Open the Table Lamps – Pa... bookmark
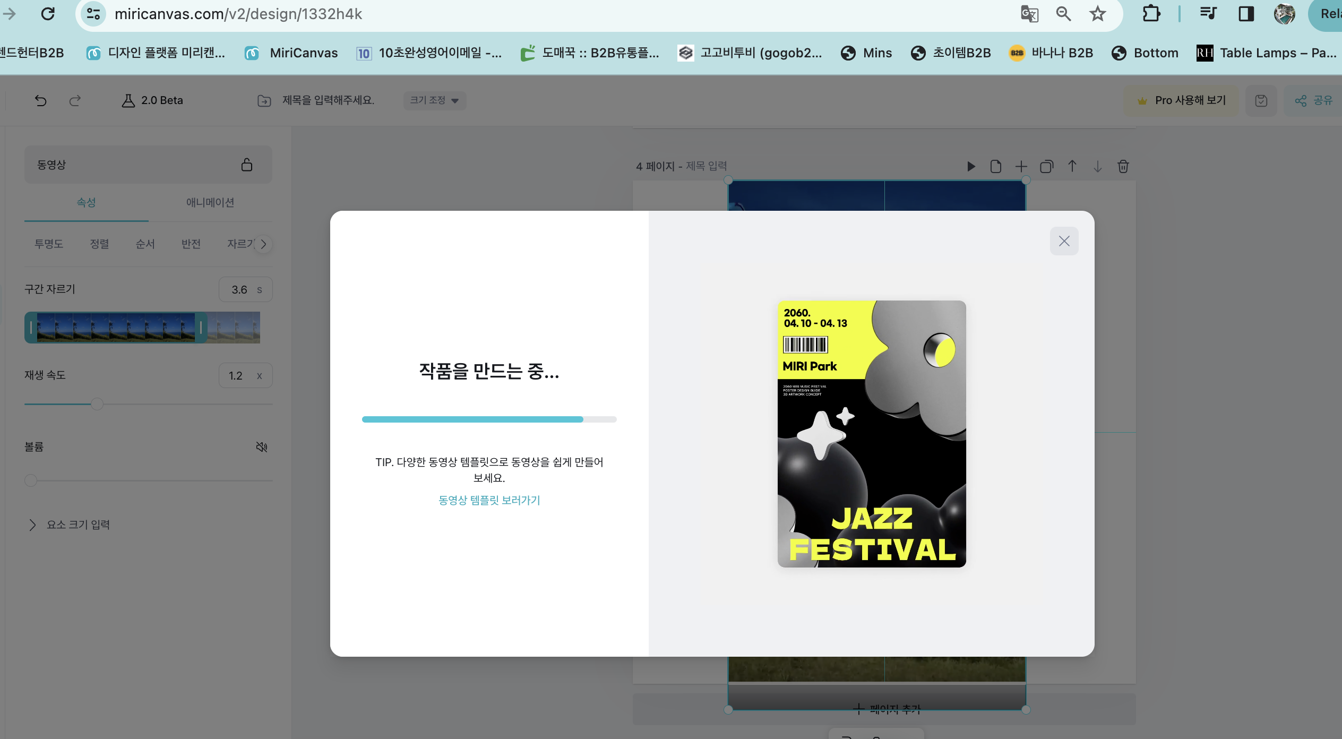The height and width of the screenshot is (739, 1342). [1267, 53]
